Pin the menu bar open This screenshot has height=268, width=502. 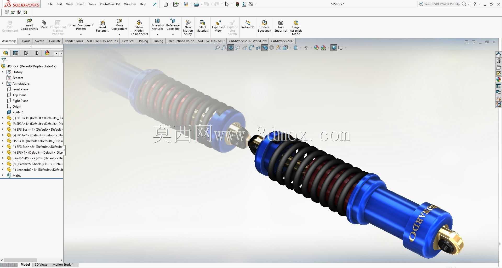pyautogui.click(x=155, y=4)
